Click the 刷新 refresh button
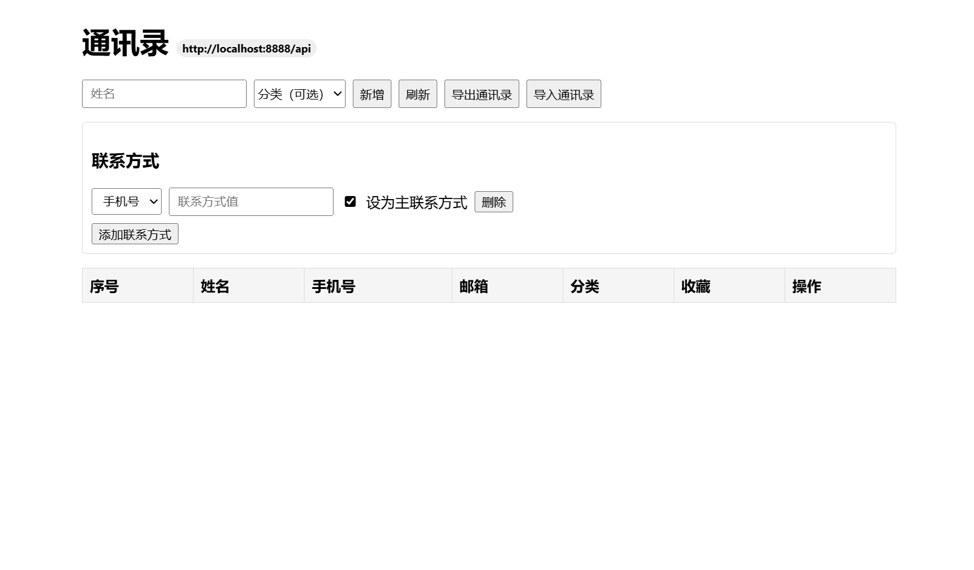 (418, 94)
